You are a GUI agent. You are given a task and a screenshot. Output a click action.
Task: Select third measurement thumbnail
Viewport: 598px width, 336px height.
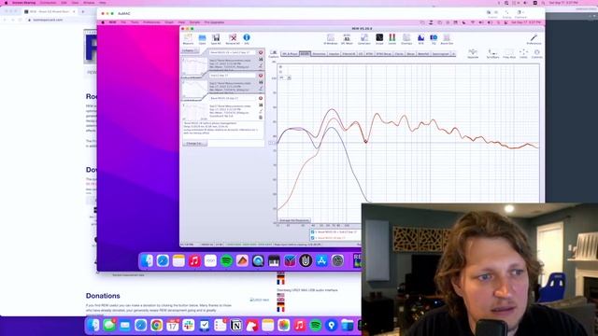point(194,111)
